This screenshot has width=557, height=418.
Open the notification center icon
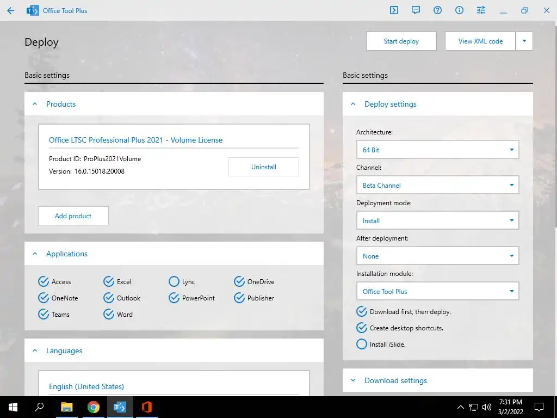click(x=539, y=407)
